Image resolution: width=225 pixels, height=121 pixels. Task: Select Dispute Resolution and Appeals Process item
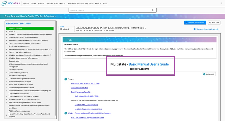pyautogui.click(x=24, y=96)
